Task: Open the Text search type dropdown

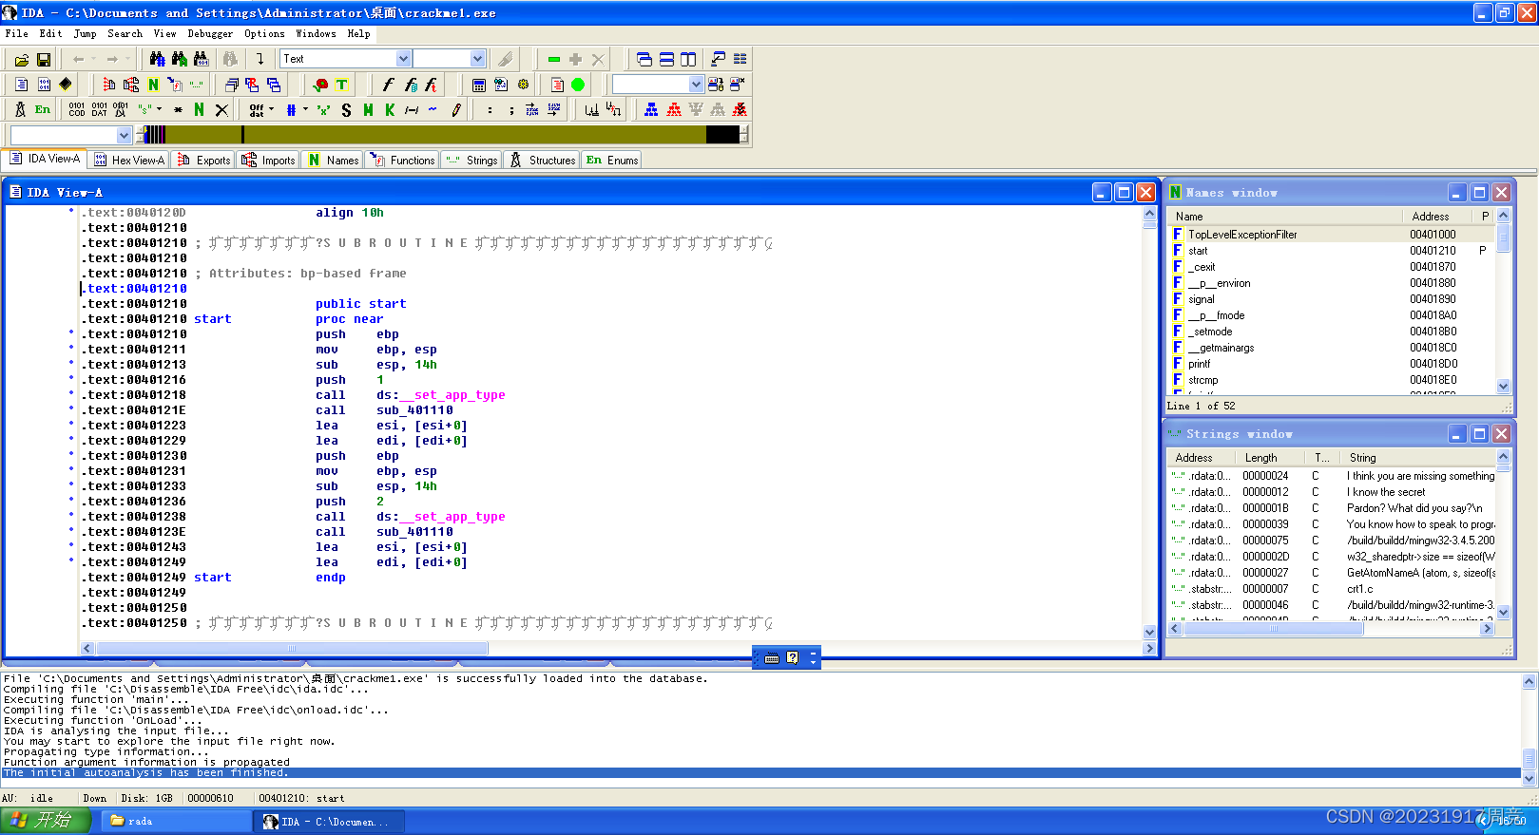Action: 403,59
